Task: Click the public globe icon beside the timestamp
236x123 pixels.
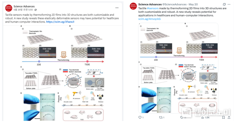Action: click(x=36, y=10)
